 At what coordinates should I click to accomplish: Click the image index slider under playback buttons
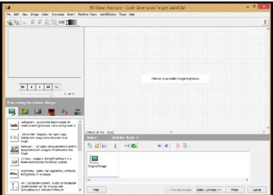36,94
